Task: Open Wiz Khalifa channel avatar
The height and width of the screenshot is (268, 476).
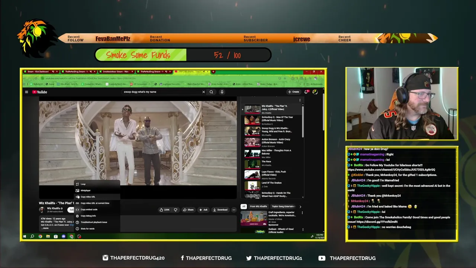Action: 42,210
